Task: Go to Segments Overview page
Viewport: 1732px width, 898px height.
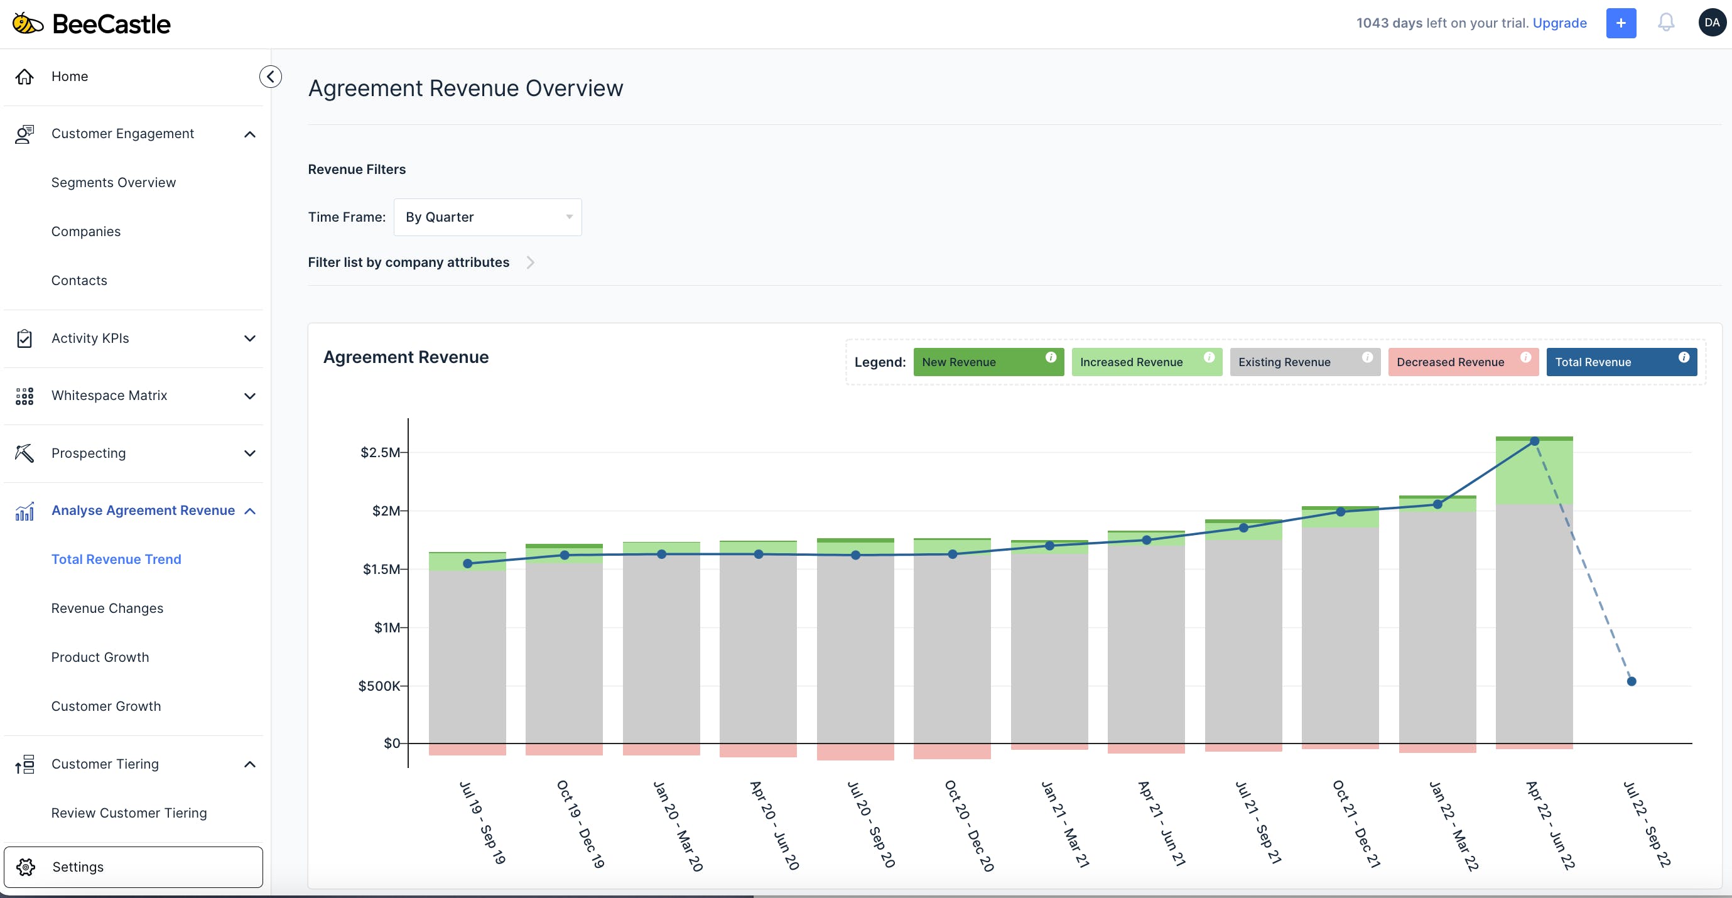Action: click(x=114, y=183)
